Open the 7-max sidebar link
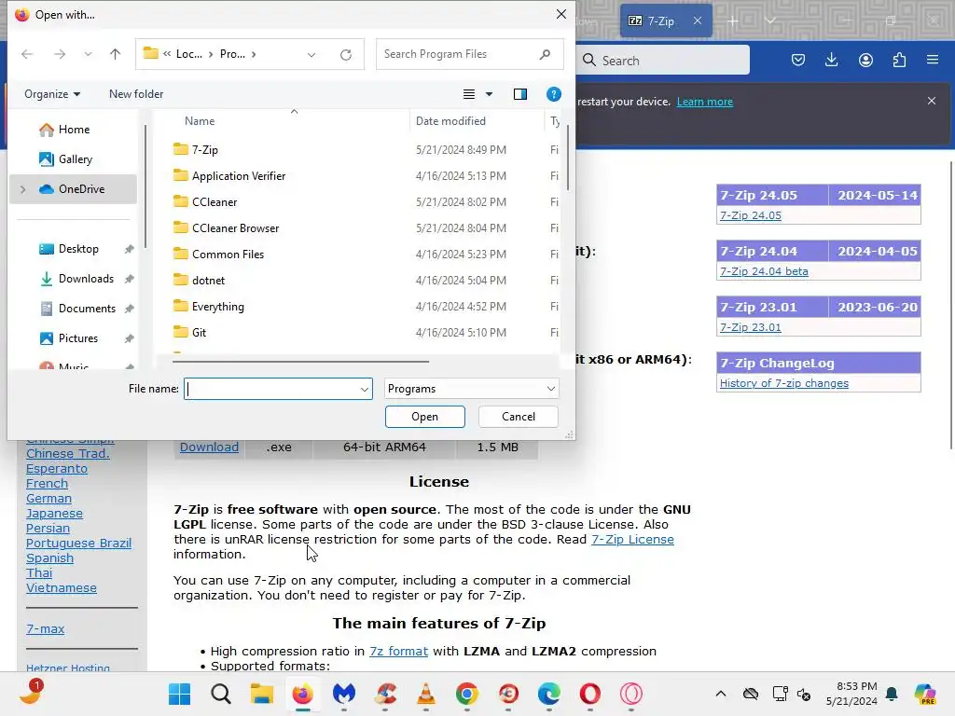The width and height of the screenshot is (955, 716). 45,629
